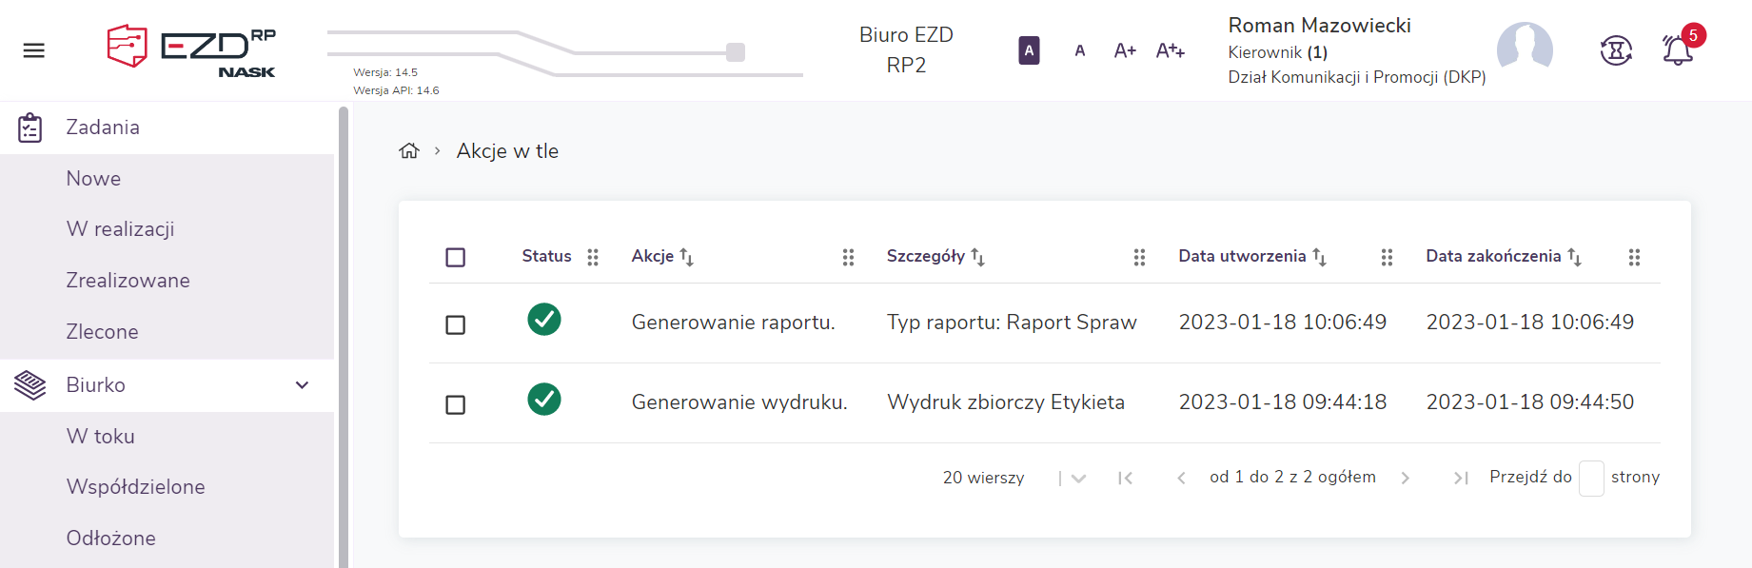This screenshot has width=1752, height=568.
Task: Toggle the high-contrast A icon
Action: pyautogui.click(x=1029, y=50)
